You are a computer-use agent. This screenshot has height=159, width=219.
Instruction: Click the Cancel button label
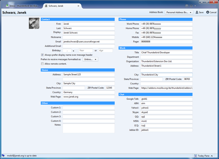pyautogui.click(x=213, y=12)
